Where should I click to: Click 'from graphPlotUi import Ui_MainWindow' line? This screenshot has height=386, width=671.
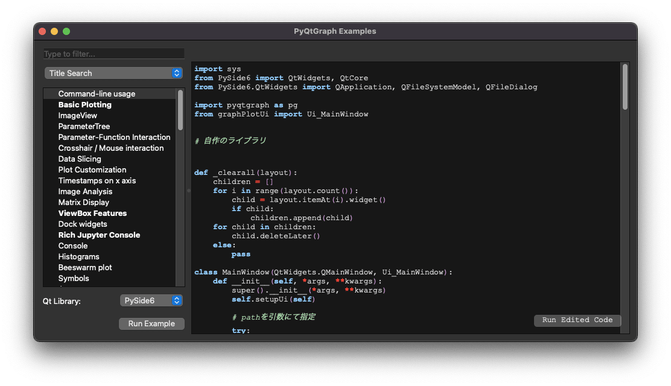281,114
